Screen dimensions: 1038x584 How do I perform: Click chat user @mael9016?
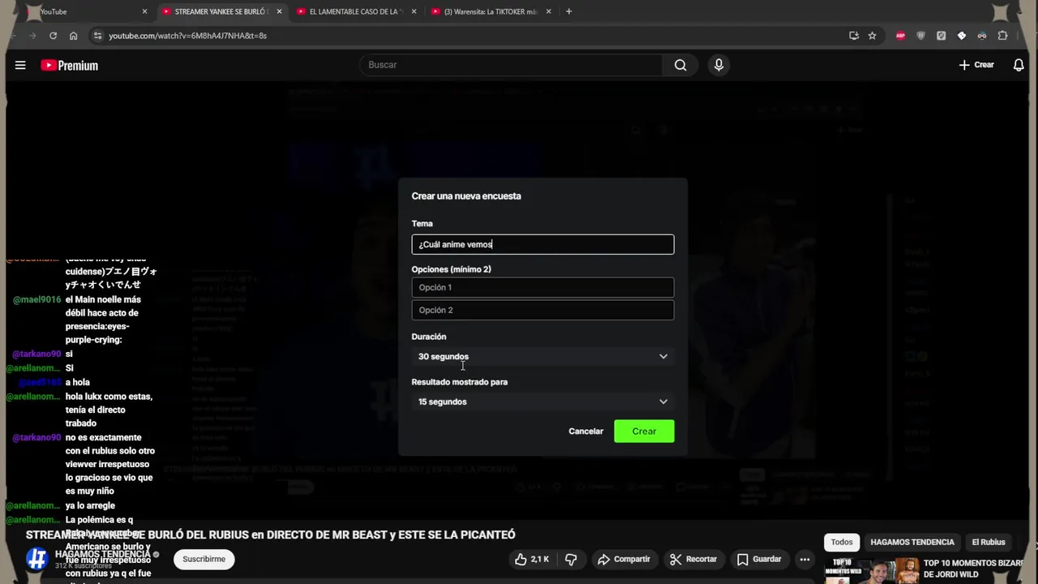(x=36, y=299)
